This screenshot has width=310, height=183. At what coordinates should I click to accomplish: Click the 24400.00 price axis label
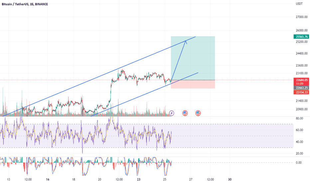pyautogui.click(x=302, y=54)
